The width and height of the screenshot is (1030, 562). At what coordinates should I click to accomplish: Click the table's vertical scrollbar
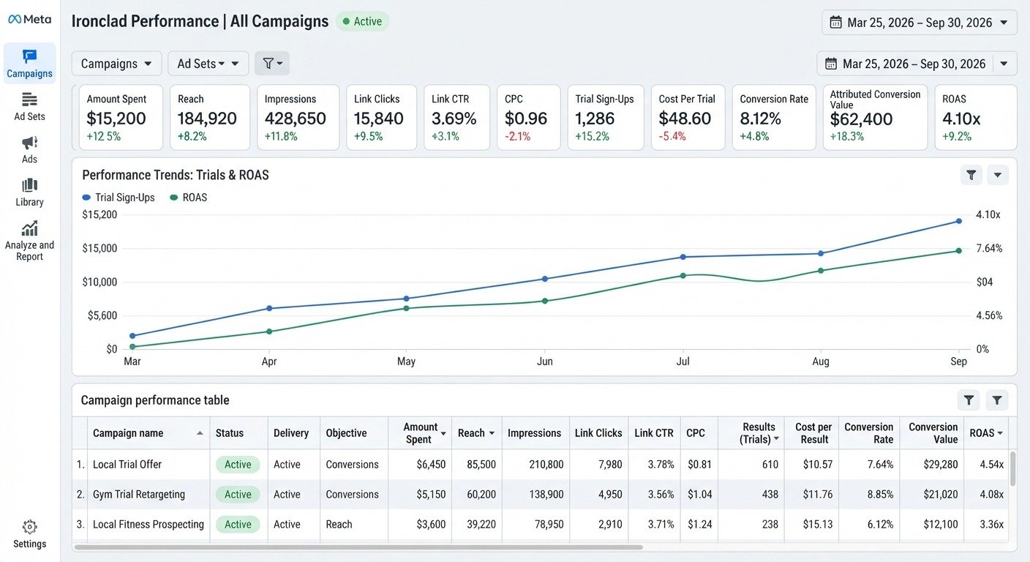coord(1012,468)
